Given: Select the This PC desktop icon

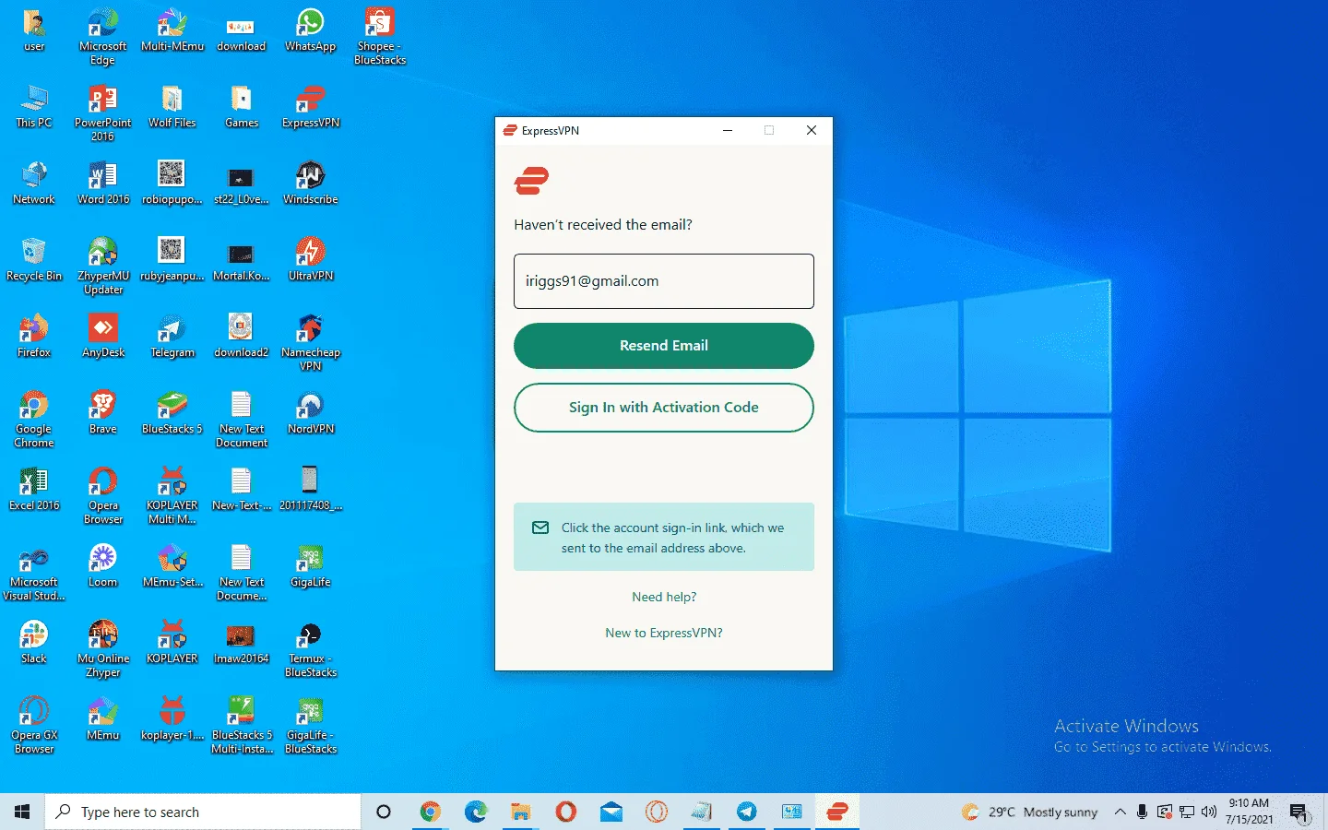Looking at the screenshot, I should (34, 106).
